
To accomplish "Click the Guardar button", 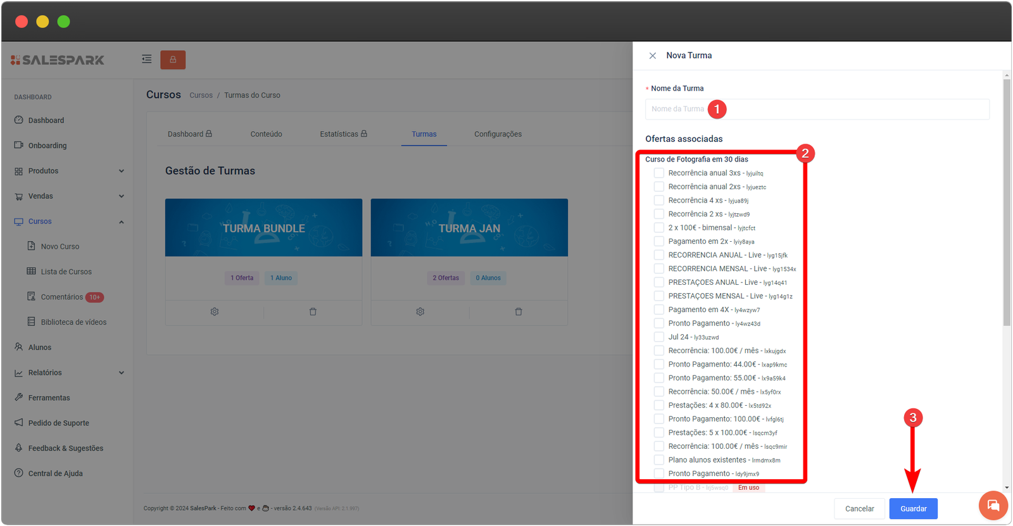I will tap(913, 509).
